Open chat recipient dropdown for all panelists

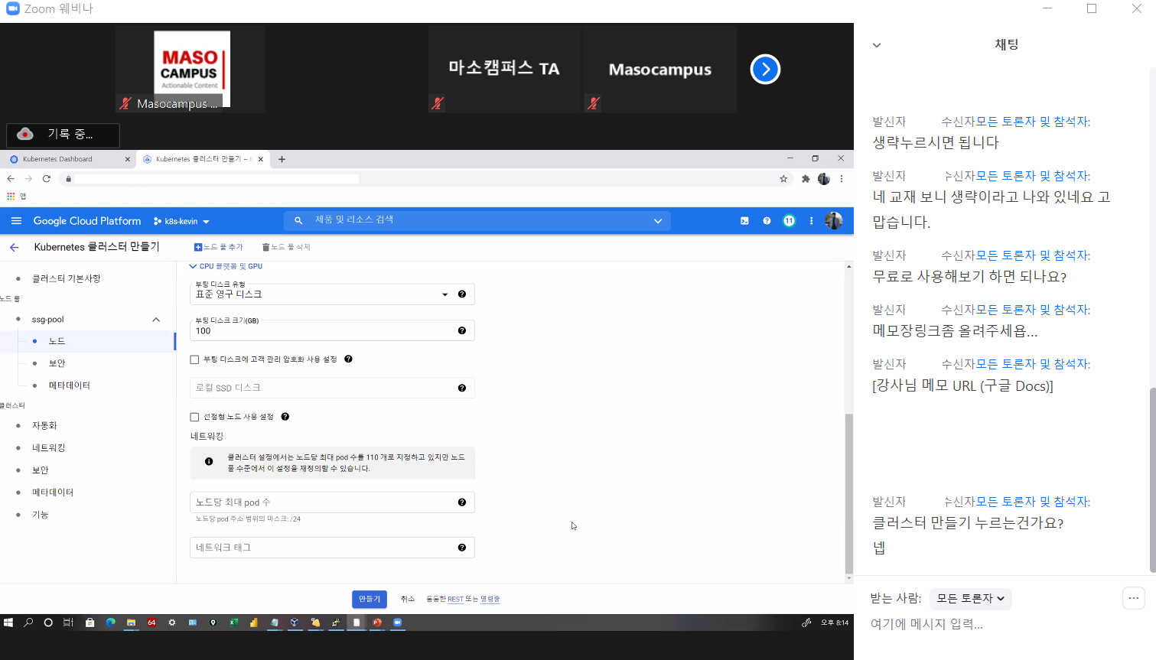click(970, 599)
